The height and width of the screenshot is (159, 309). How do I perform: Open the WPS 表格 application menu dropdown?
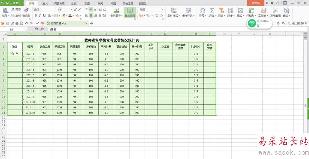click(22, 3)
